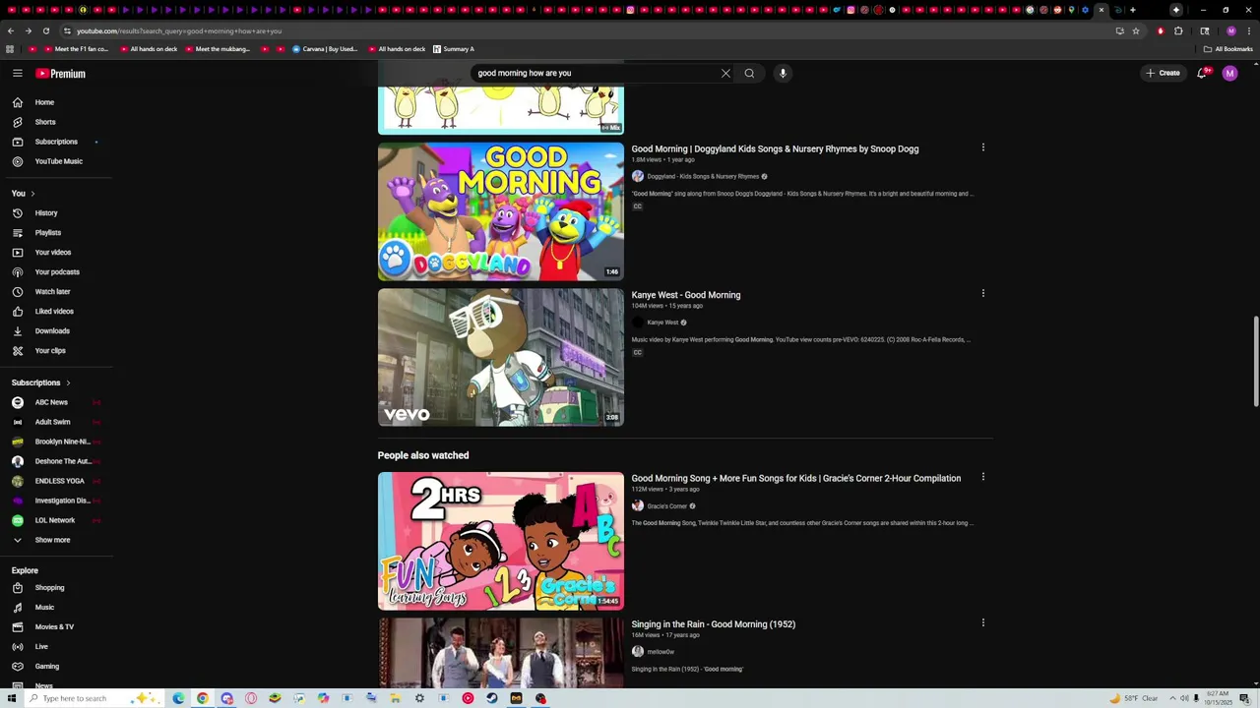Visit Gracie's Corner channel name
The height and width of the screenshot is (708, 1260).
pos(667,506)
